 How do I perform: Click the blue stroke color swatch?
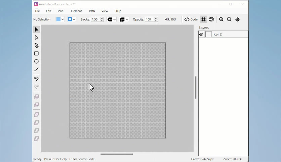70,19
